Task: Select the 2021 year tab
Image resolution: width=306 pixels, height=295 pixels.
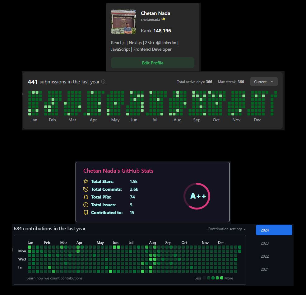Action: 265,269
